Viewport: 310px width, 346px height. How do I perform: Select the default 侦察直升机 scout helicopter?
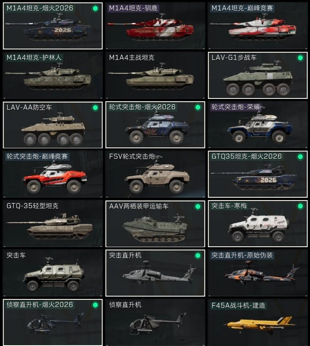pyautogui.click(x=155, y=323)
